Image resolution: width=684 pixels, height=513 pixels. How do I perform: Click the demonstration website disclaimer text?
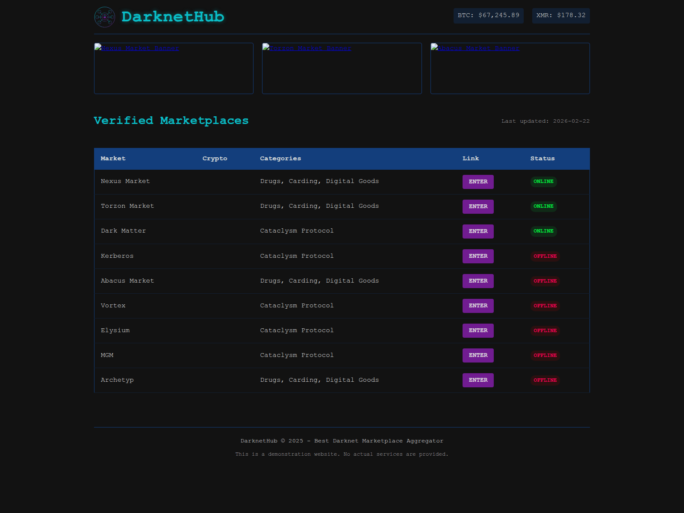342,454
